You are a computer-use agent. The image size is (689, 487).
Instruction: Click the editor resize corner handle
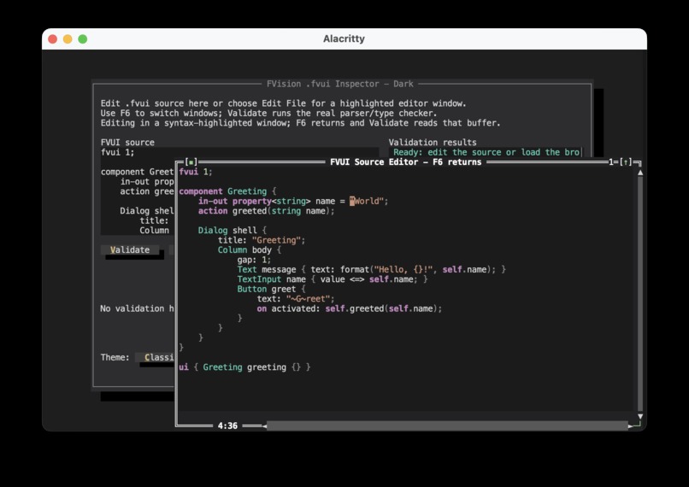(638, 425)
